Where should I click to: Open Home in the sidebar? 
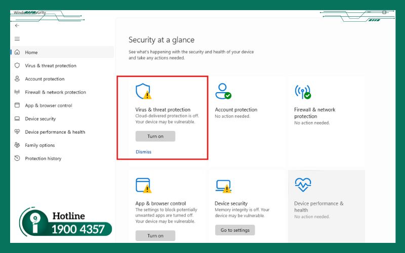[x=31, y=53]
